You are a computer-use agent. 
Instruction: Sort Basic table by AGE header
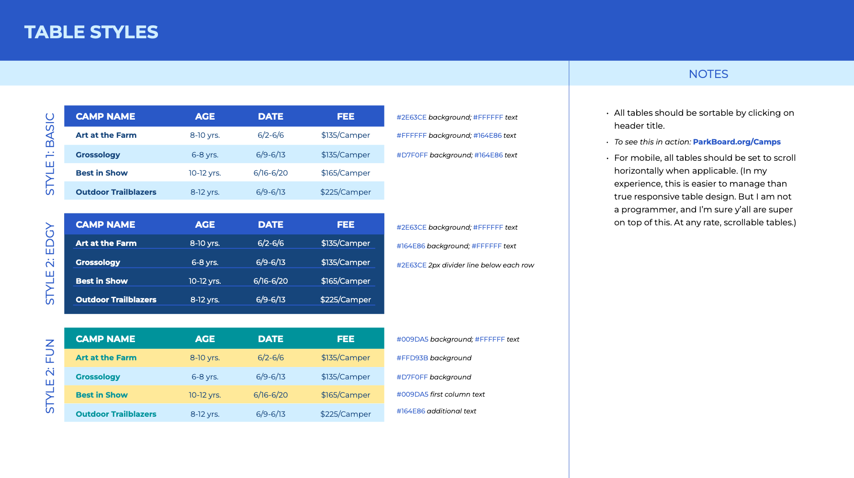click(x=205, y=116)
